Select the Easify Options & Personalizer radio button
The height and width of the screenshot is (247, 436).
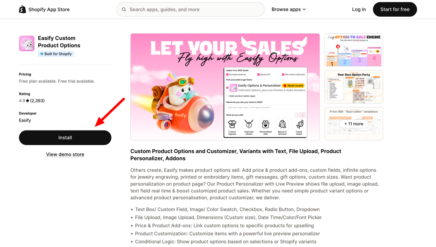(x=227, y=88)
